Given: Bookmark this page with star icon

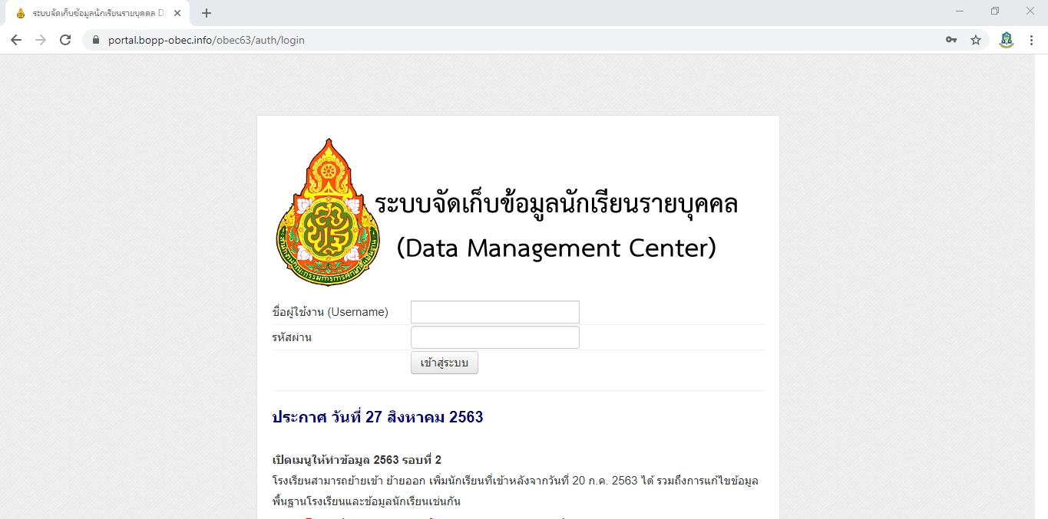Looking at the screenshot, I should [x=976, y=40].
